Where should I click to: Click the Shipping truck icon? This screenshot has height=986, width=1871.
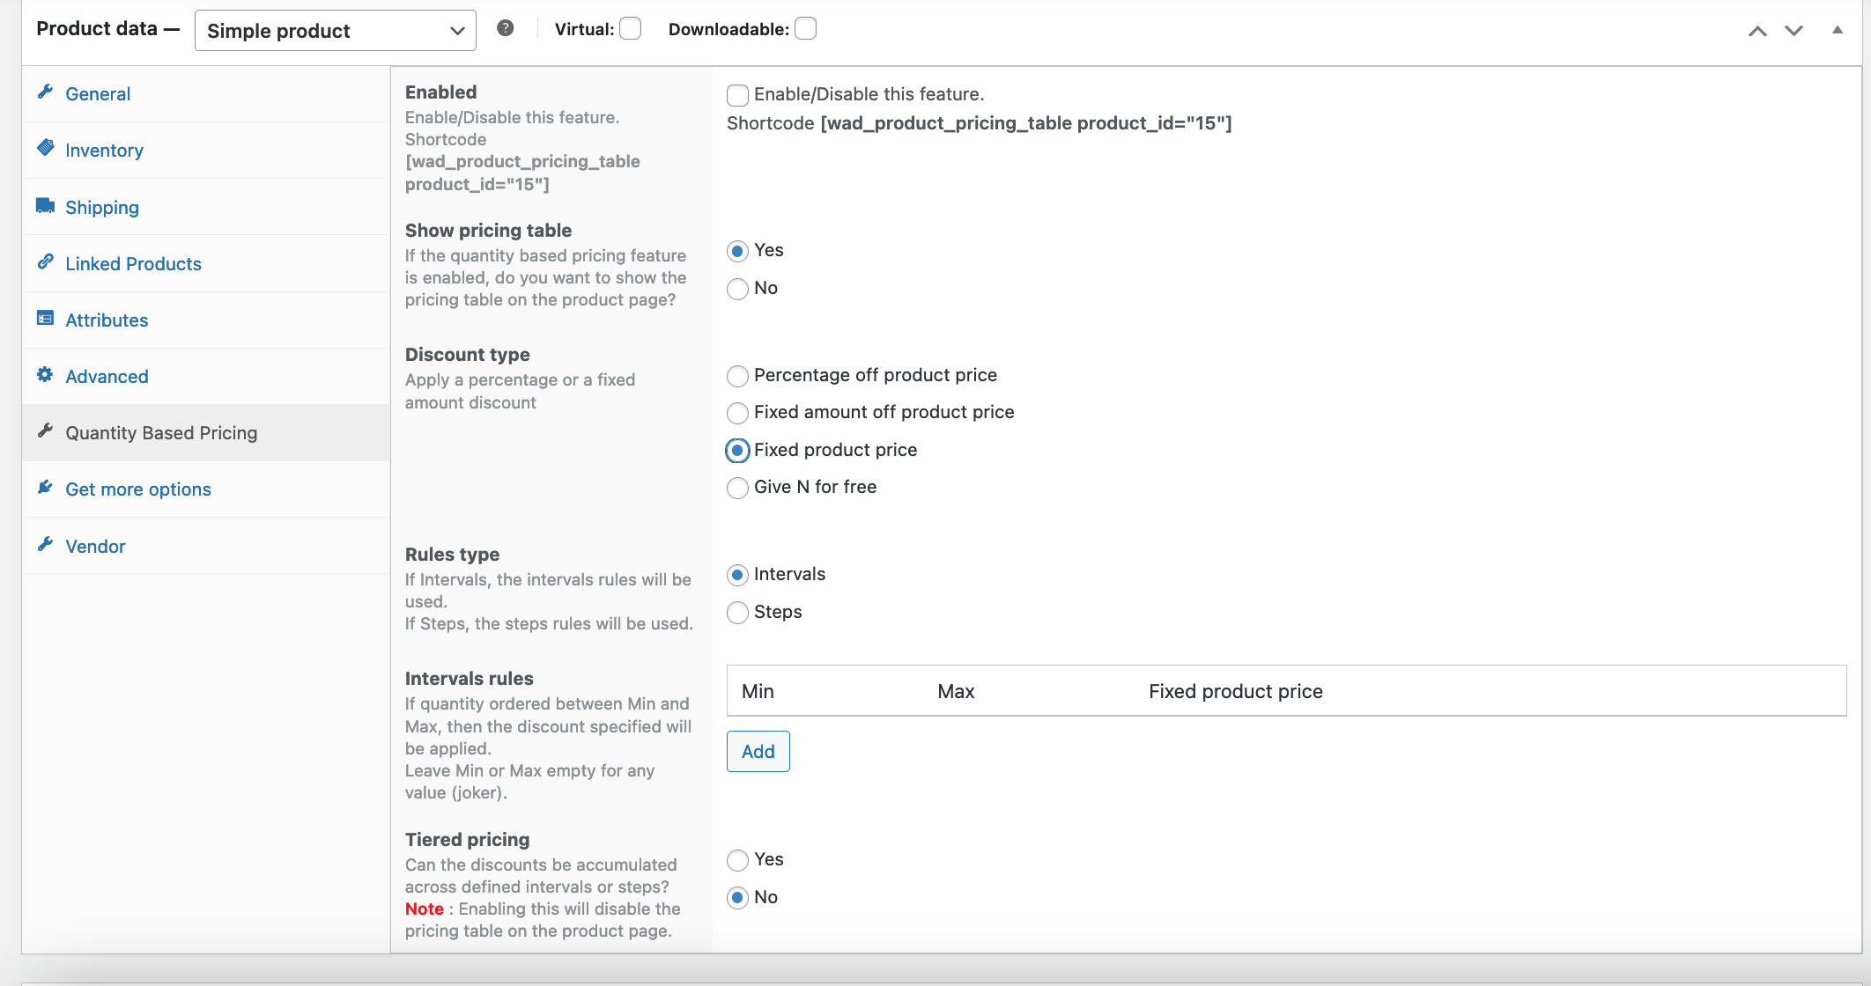(46, 206)
